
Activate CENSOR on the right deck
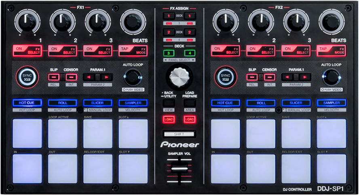tap(270, 77)
